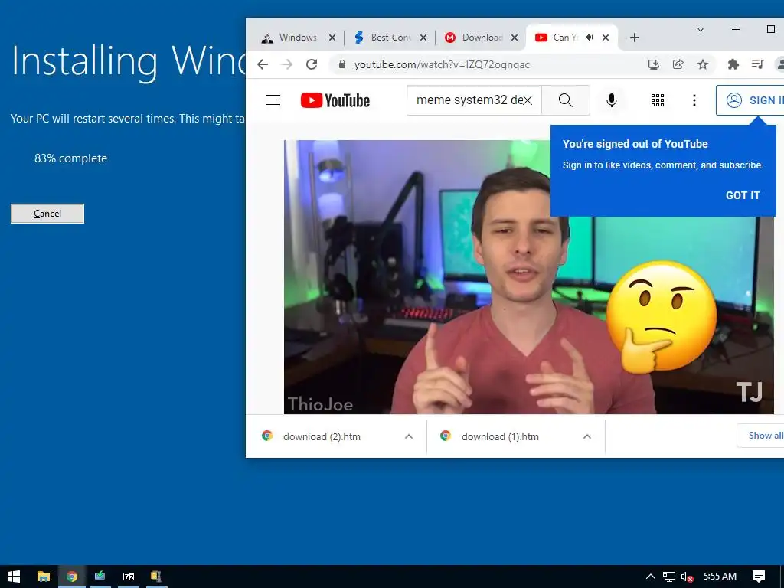
Task: Open clock showing 5:55 AM
Action: coord(720,577)
